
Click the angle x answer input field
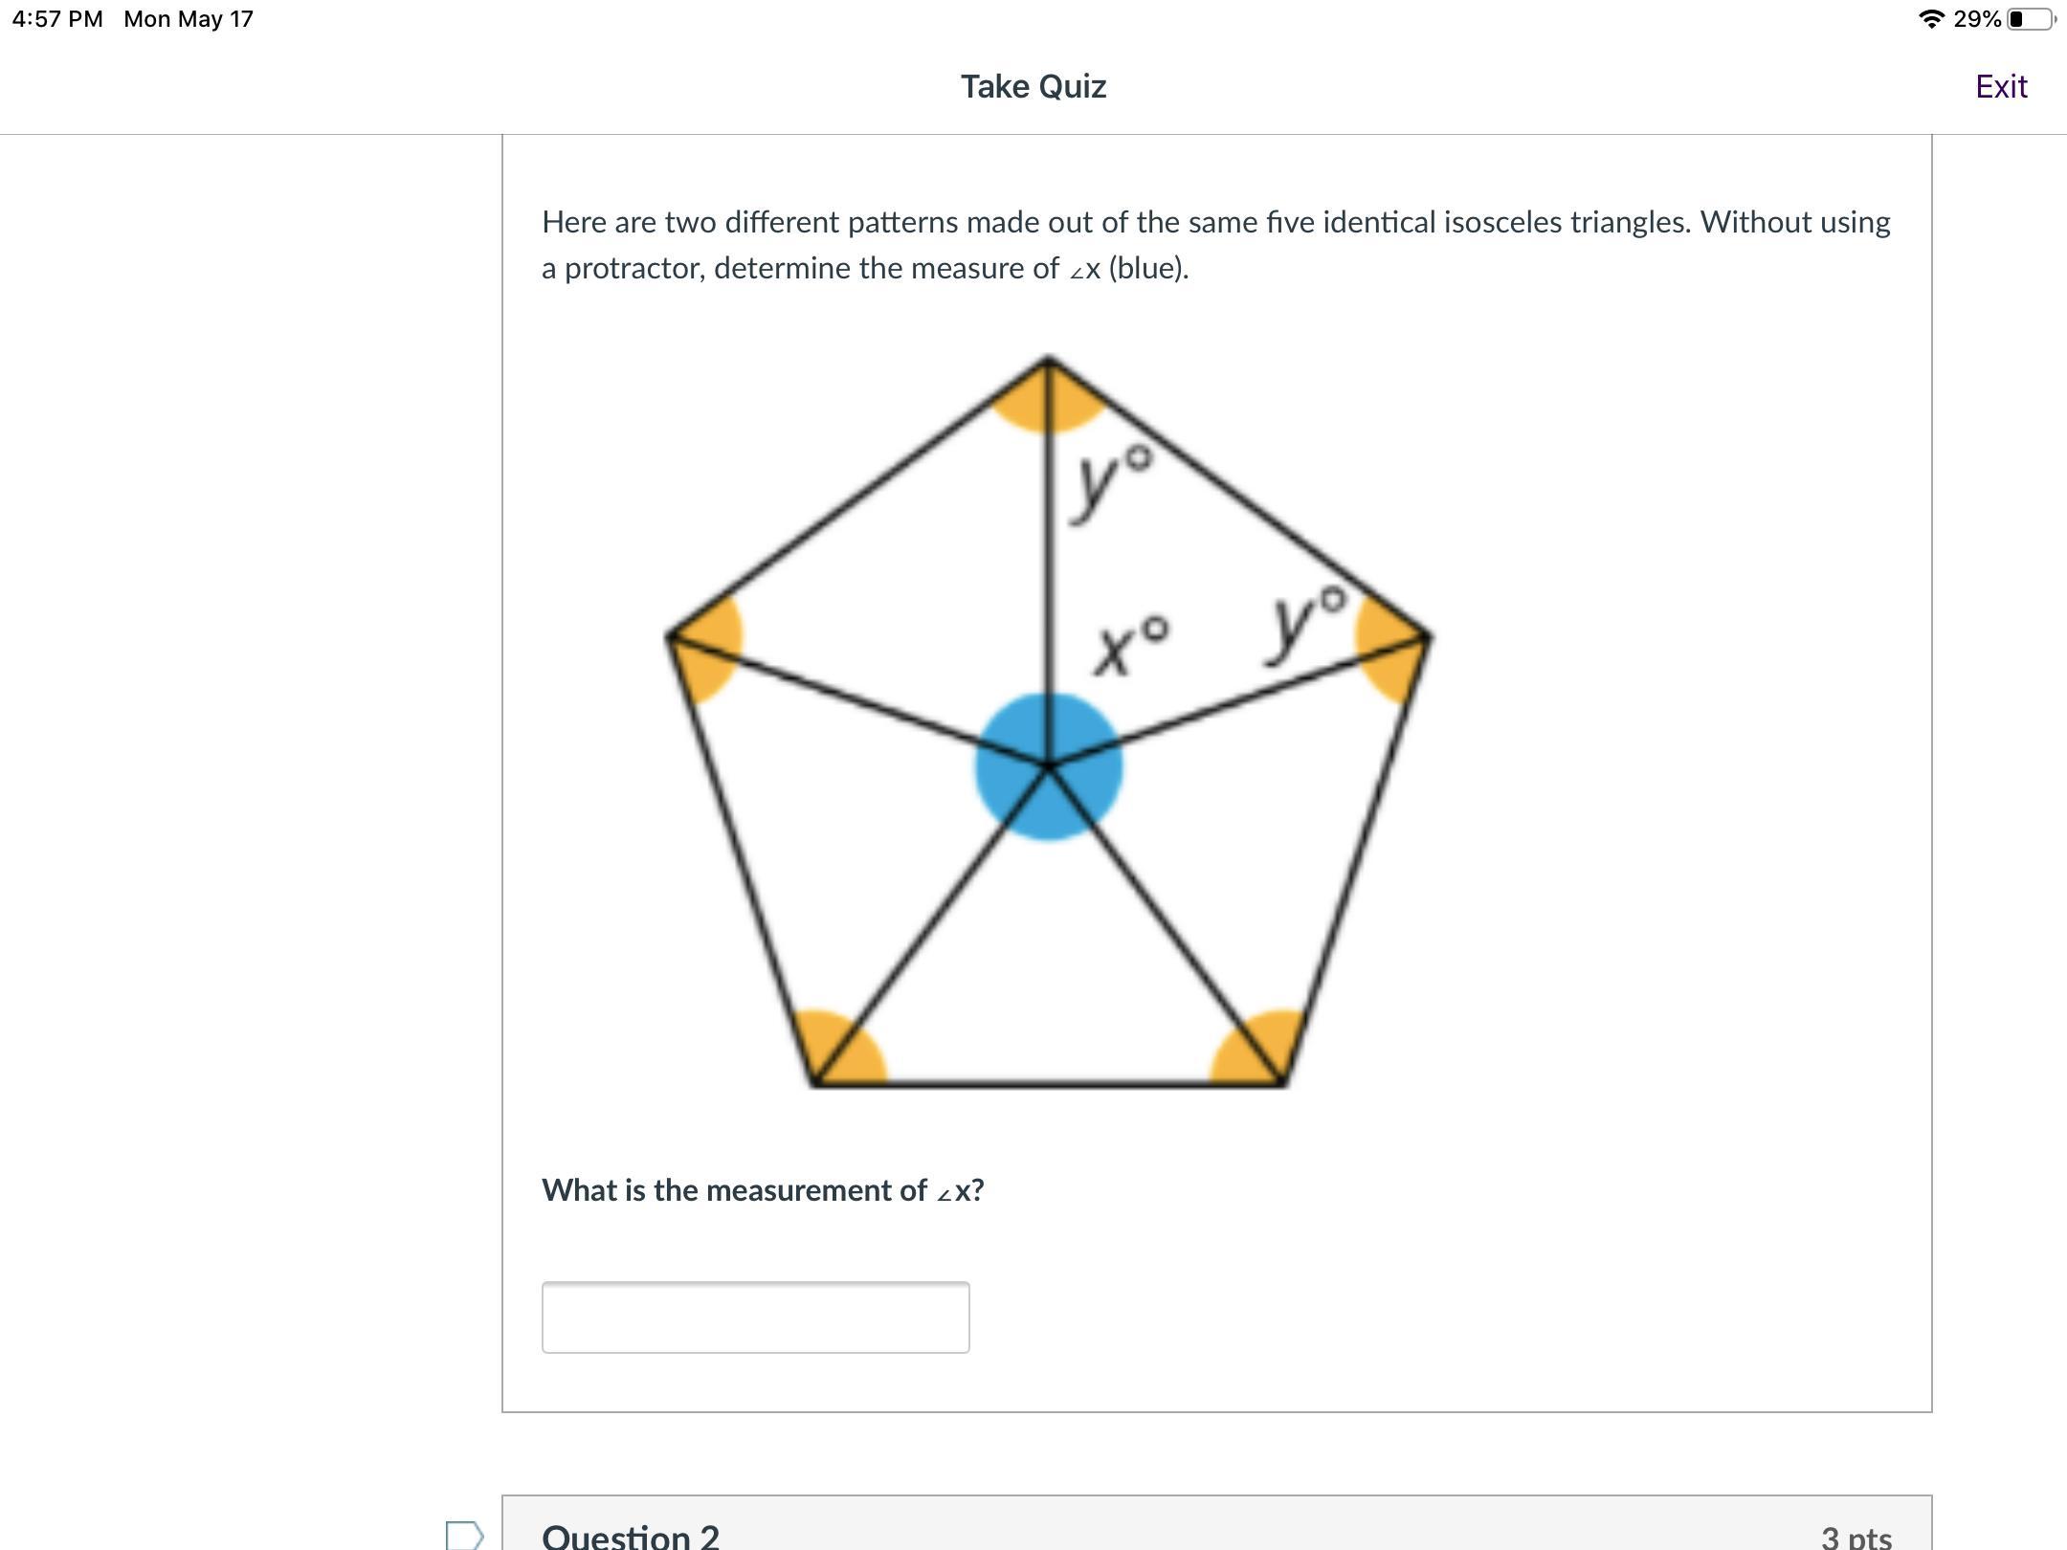point(756,1317)
